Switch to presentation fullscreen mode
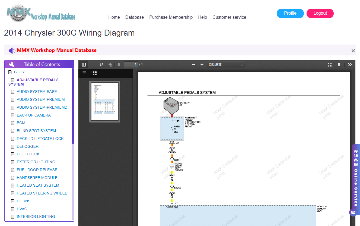Image resolution: width=360 pixels, height=226 pixels. (330, 64)
